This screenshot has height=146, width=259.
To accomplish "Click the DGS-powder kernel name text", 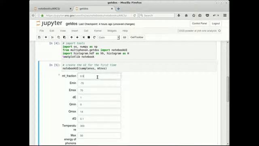I will tap(198, 31).
